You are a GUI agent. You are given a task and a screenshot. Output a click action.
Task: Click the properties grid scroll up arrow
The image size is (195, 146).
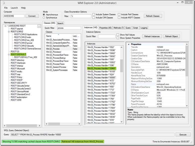(187, 44)
